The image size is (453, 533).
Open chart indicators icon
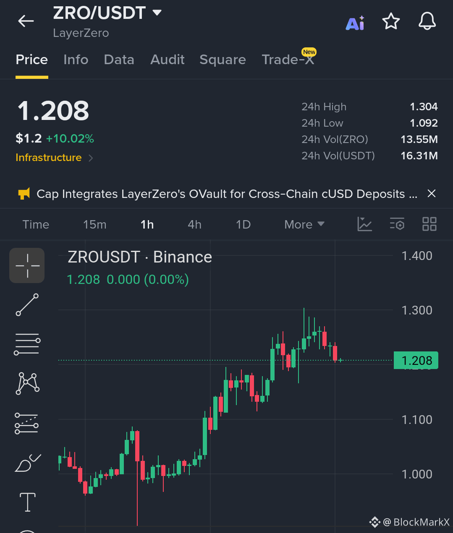click(364, 224)
